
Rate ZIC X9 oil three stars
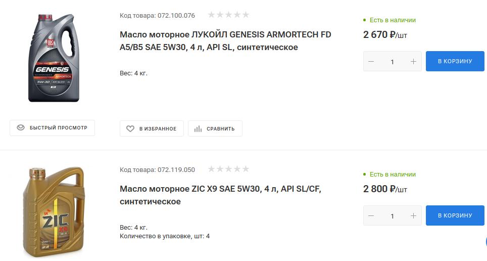click(x=229, y=169)
